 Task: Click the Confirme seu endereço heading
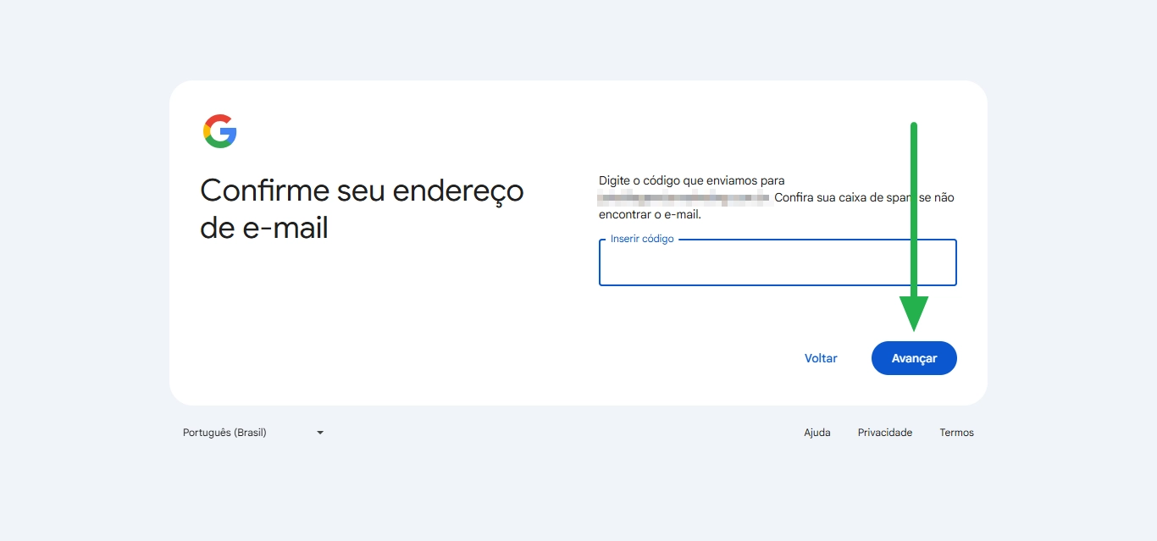(362, 207)
